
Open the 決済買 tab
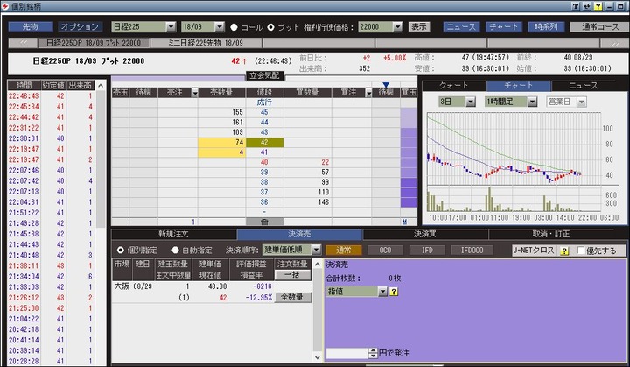point(425,234)
